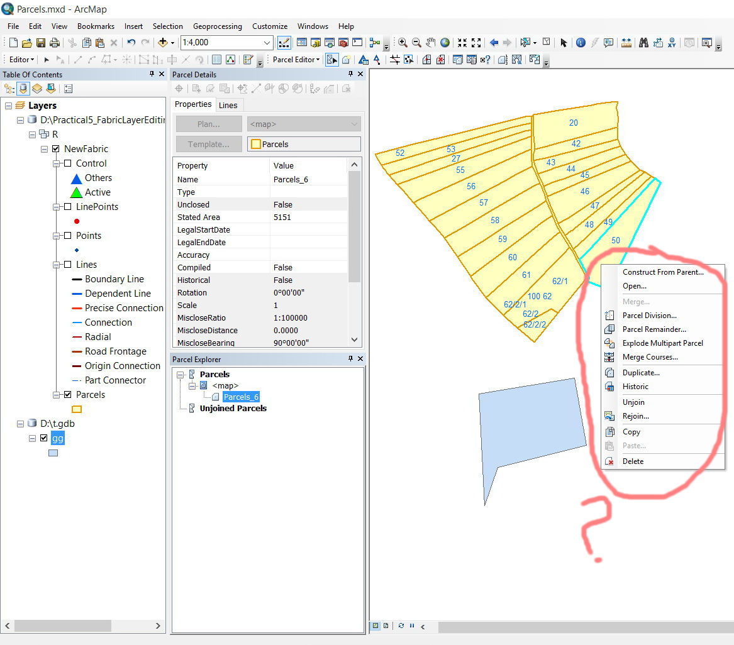Open the Find binoculars tool
The height and width of the screenshot is (645, 734).
click(x=643, y=43)
